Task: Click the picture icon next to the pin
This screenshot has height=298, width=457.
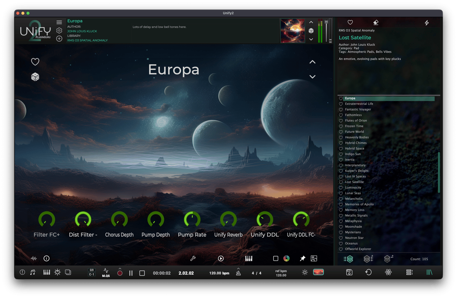Action: 314,258
